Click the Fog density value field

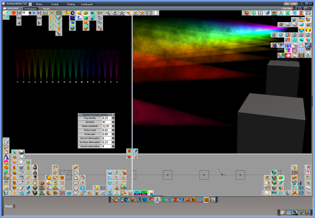[106, 118]
